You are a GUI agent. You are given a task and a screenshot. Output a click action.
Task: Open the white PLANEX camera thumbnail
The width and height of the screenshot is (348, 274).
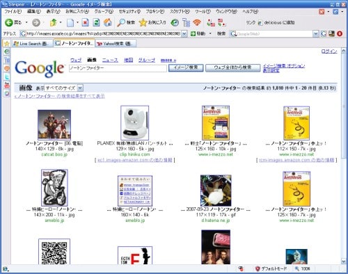[134, 123]
